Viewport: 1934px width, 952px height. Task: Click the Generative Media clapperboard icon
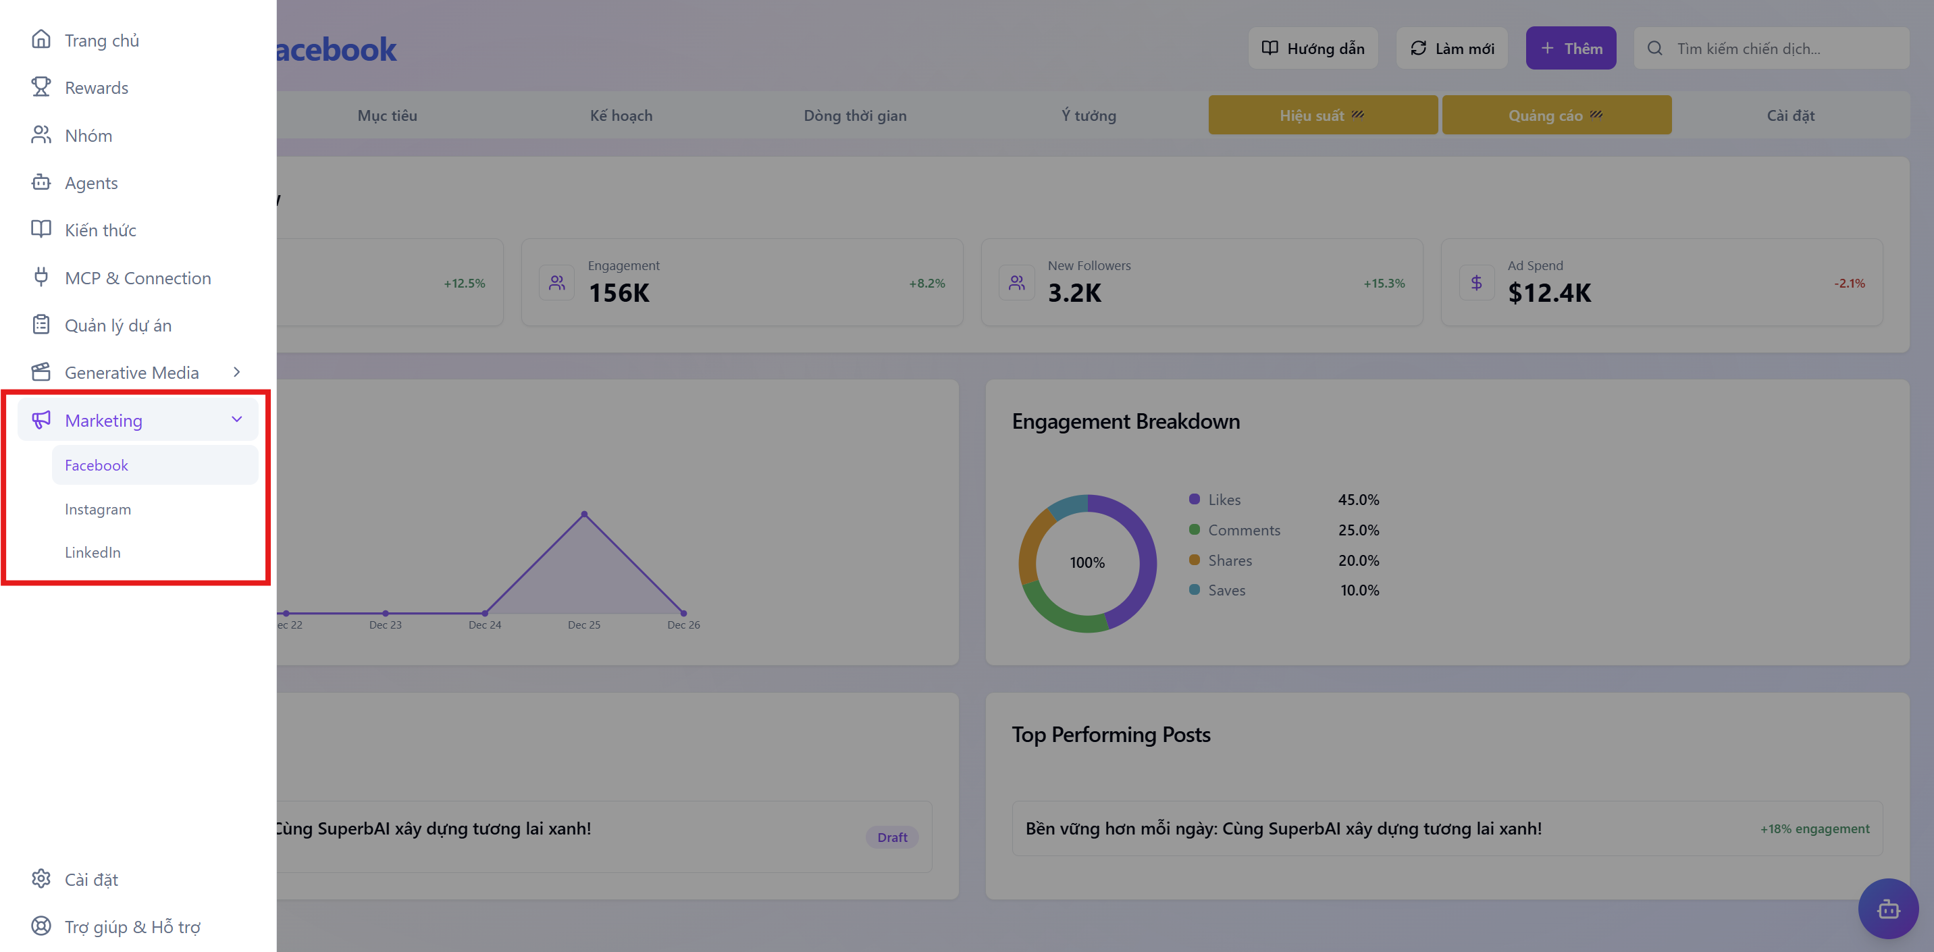[41, 371]
